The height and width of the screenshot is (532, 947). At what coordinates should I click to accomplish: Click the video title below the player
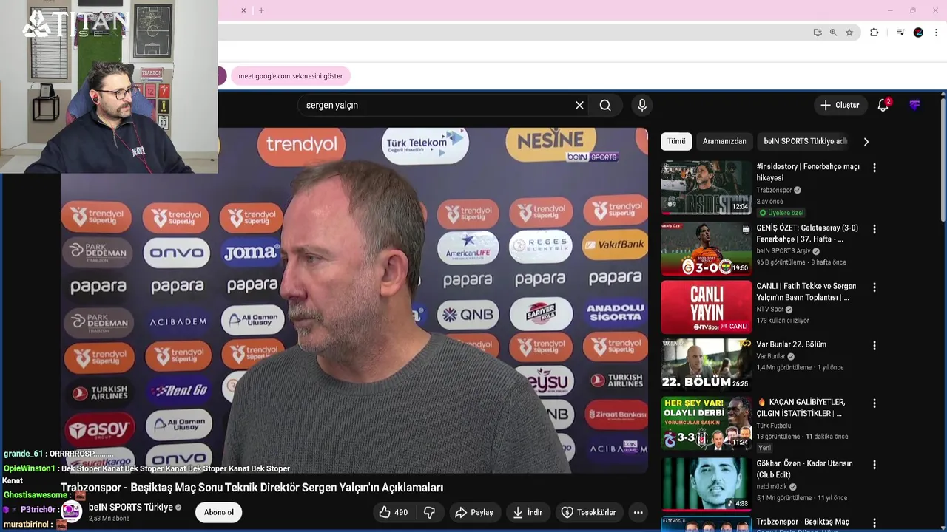(x=252, y=488)
